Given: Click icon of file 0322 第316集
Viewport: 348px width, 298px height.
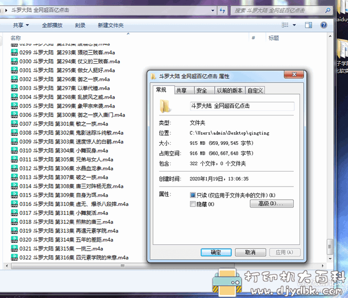Looking at the screenshot, I should pos(14,257).
